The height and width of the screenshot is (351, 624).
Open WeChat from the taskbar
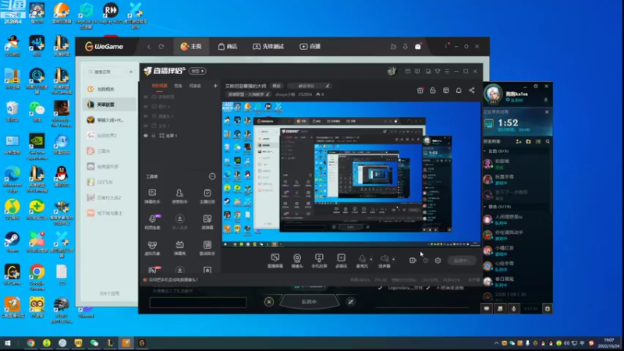pyautogui.click(x=94, y=343)
